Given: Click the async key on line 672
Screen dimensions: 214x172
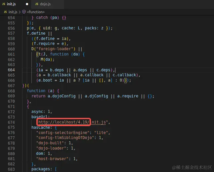Looking at the screenshot, I should click(x=37, y=112).
